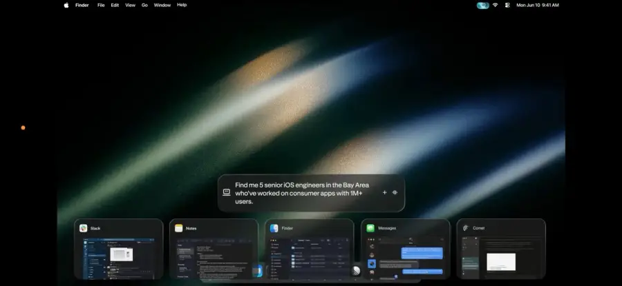Click the screen icon left of the prompt

[x=227, y=192]
